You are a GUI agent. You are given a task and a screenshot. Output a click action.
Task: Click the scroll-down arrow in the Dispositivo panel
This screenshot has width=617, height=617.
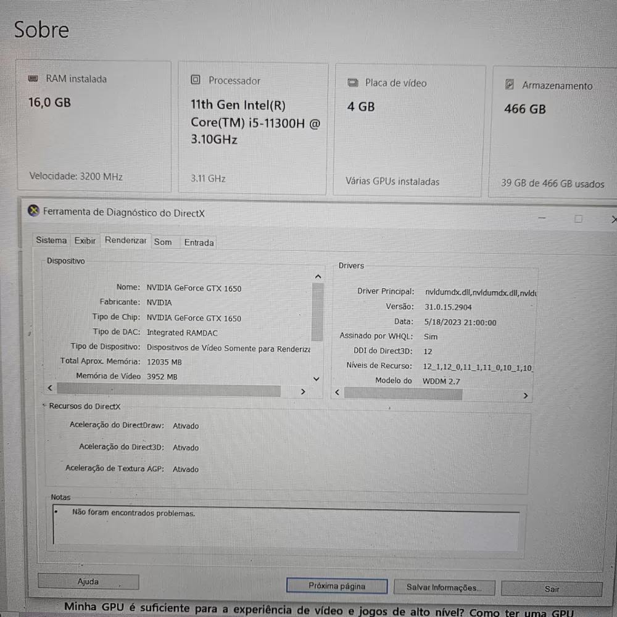pyautogui.click(x=316, y=378)
